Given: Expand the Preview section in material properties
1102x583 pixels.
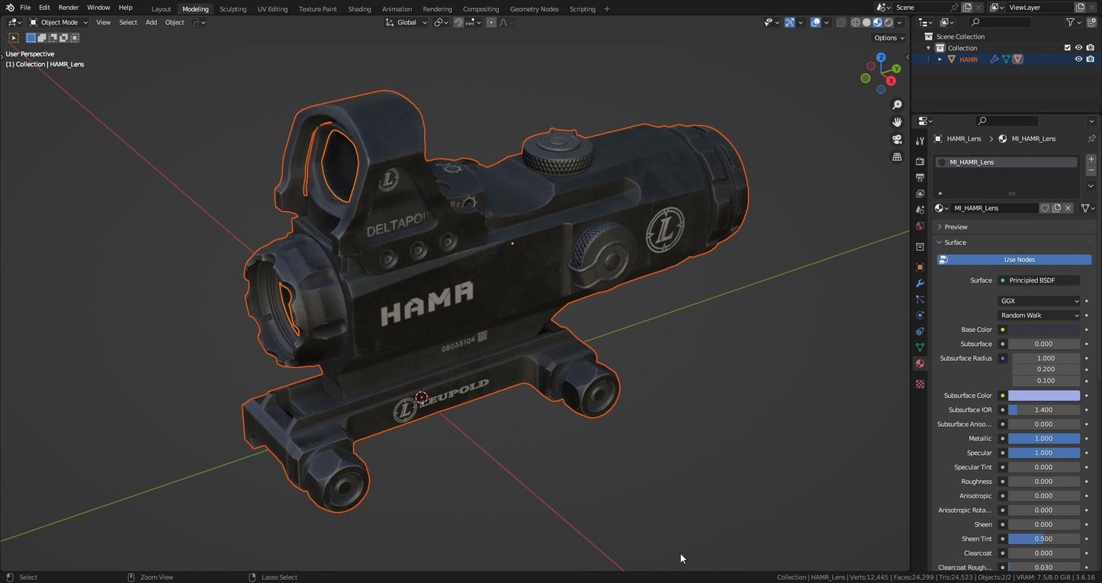Looking at the screenshot, I should tap(955, 226).
